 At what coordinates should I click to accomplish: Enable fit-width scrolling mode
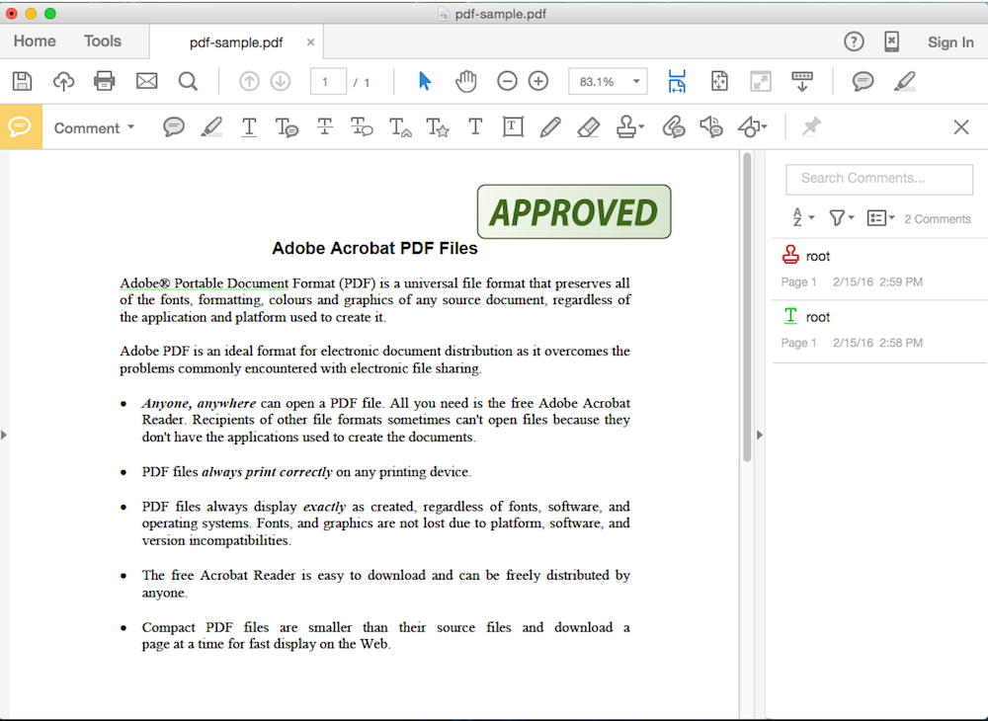pos(677,81)
